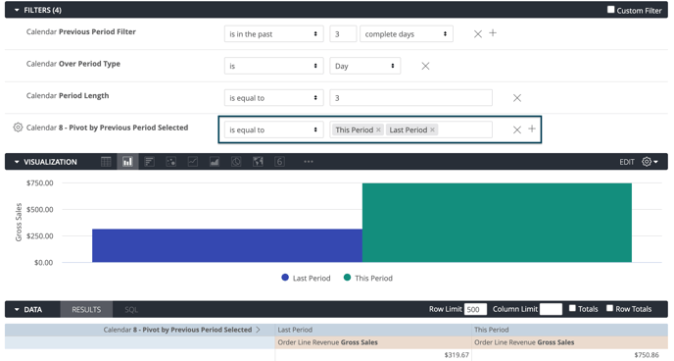The image size is (674, 361).
Task: Select the column chart visualization icon
Action: 127,162
